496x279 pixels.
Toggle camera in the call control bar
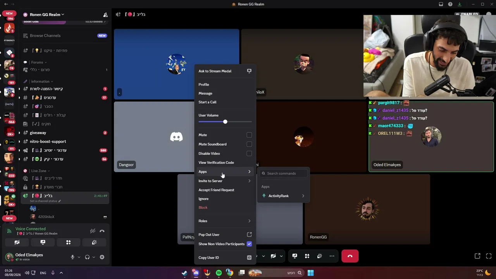coord(273,256)
